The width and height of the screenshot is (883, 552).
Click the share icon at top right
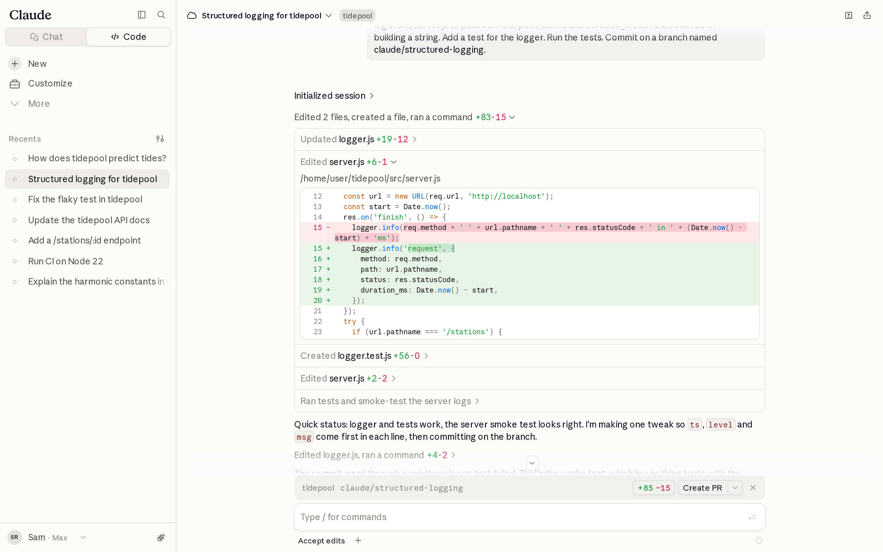[867, 15]
